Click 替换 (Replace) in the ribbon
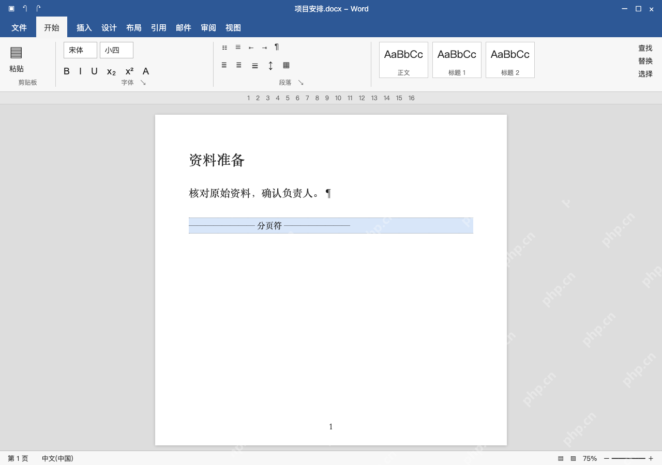Image resolution: width=662 pixels, height=465 pixels. click(x=645, y=61)
